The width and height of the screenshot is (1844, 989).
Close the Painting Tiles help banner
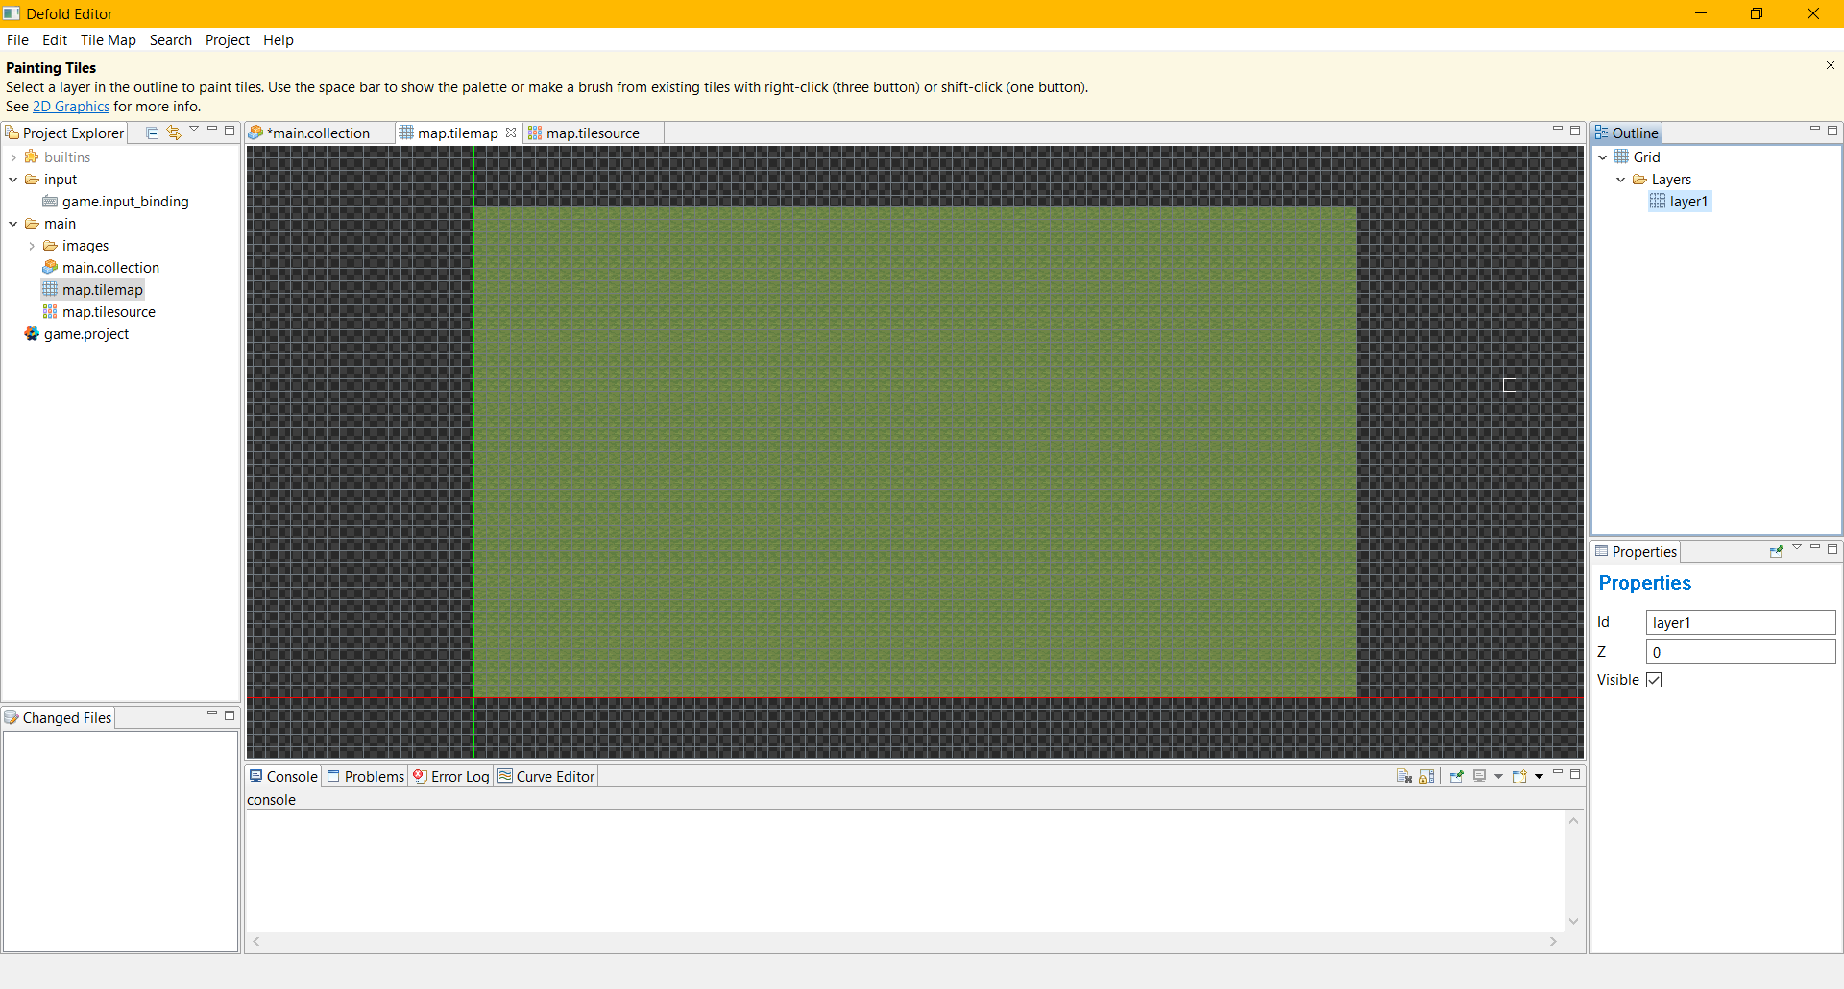click(1830, 65)
